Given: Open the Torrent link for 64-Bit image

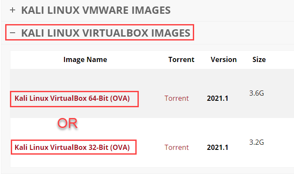Looking at the screenshot, I should point(176,98).
